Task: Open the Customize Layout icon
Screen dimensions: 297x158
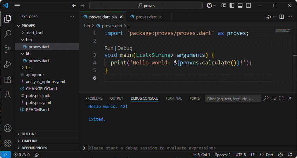Action: click(224, 5)
